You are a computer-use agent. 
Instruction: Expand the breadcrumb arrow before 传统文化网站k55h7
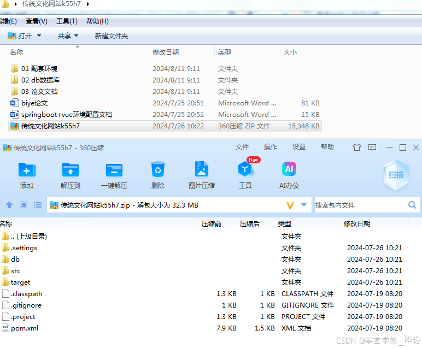(x=16, y=4)
